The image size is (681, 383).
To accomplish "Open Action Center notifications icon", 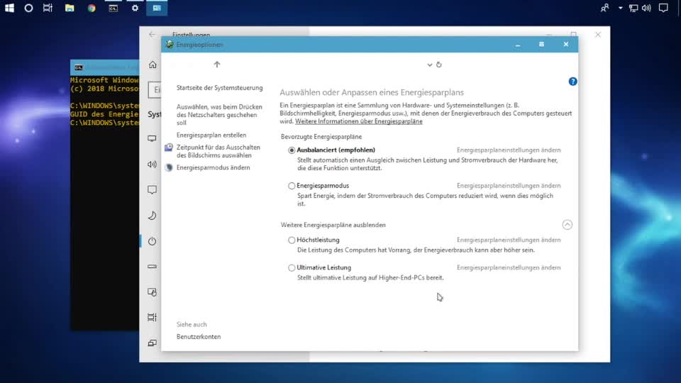I will point(663,8).
